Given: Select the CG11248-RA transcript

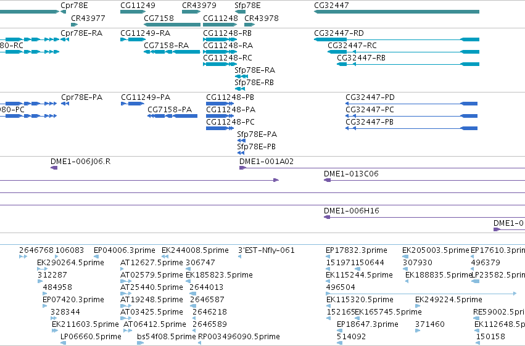Looking at the screenshot, I should coord(220,52).
